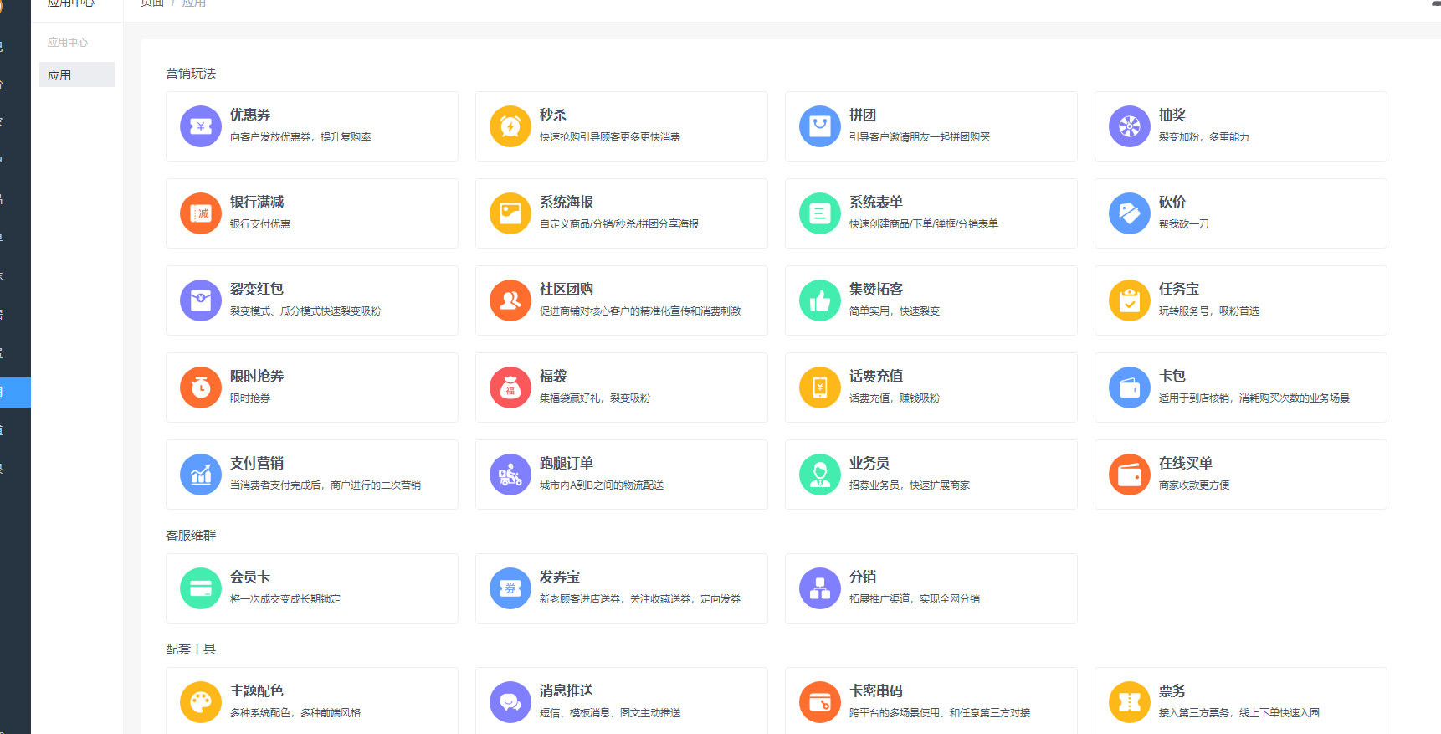Open the 卡包 app card
1441x734 pixels.
tap(1240, 388)
